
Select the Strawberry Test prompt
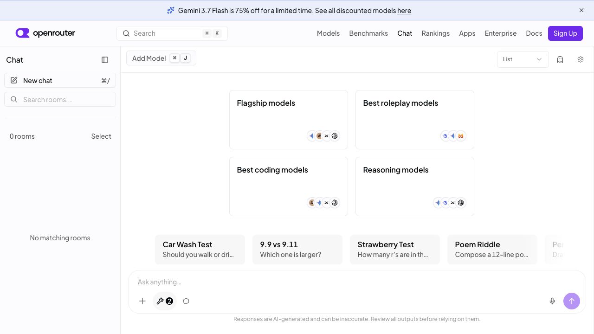tap(395, 250)
